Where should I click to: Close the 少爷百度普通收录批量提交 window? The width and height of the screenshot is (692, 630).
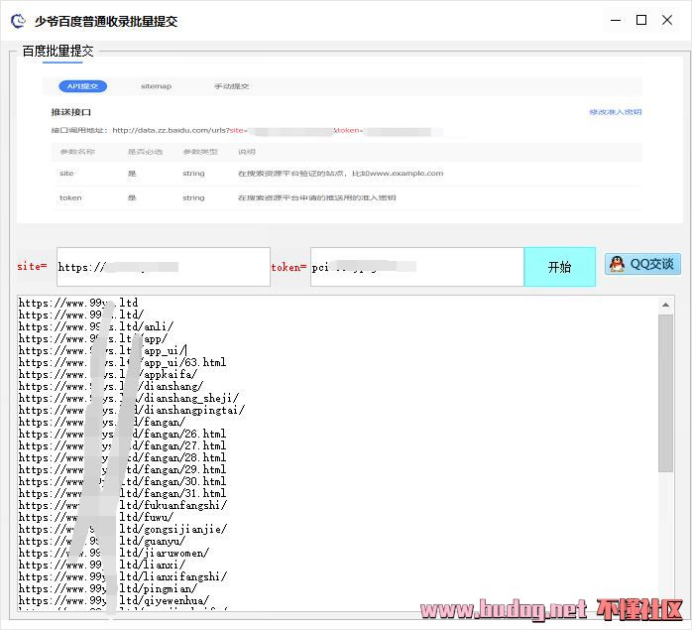tap(667, 20)
